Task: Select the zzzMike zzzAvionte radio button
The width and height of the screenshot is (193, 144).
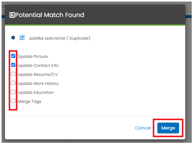Action: [13, 38]
